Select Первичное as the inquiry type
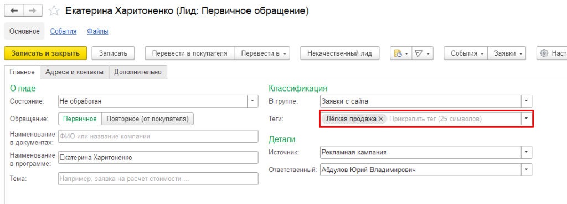 click(80, 119)
